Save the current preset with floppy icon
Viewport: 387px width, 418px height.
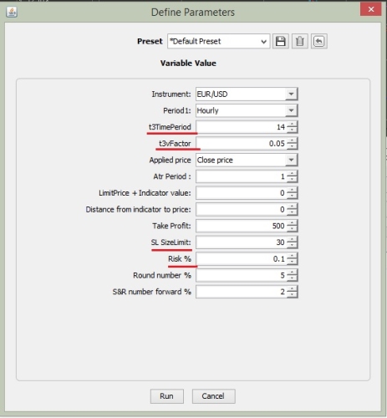tap(281, 41)
